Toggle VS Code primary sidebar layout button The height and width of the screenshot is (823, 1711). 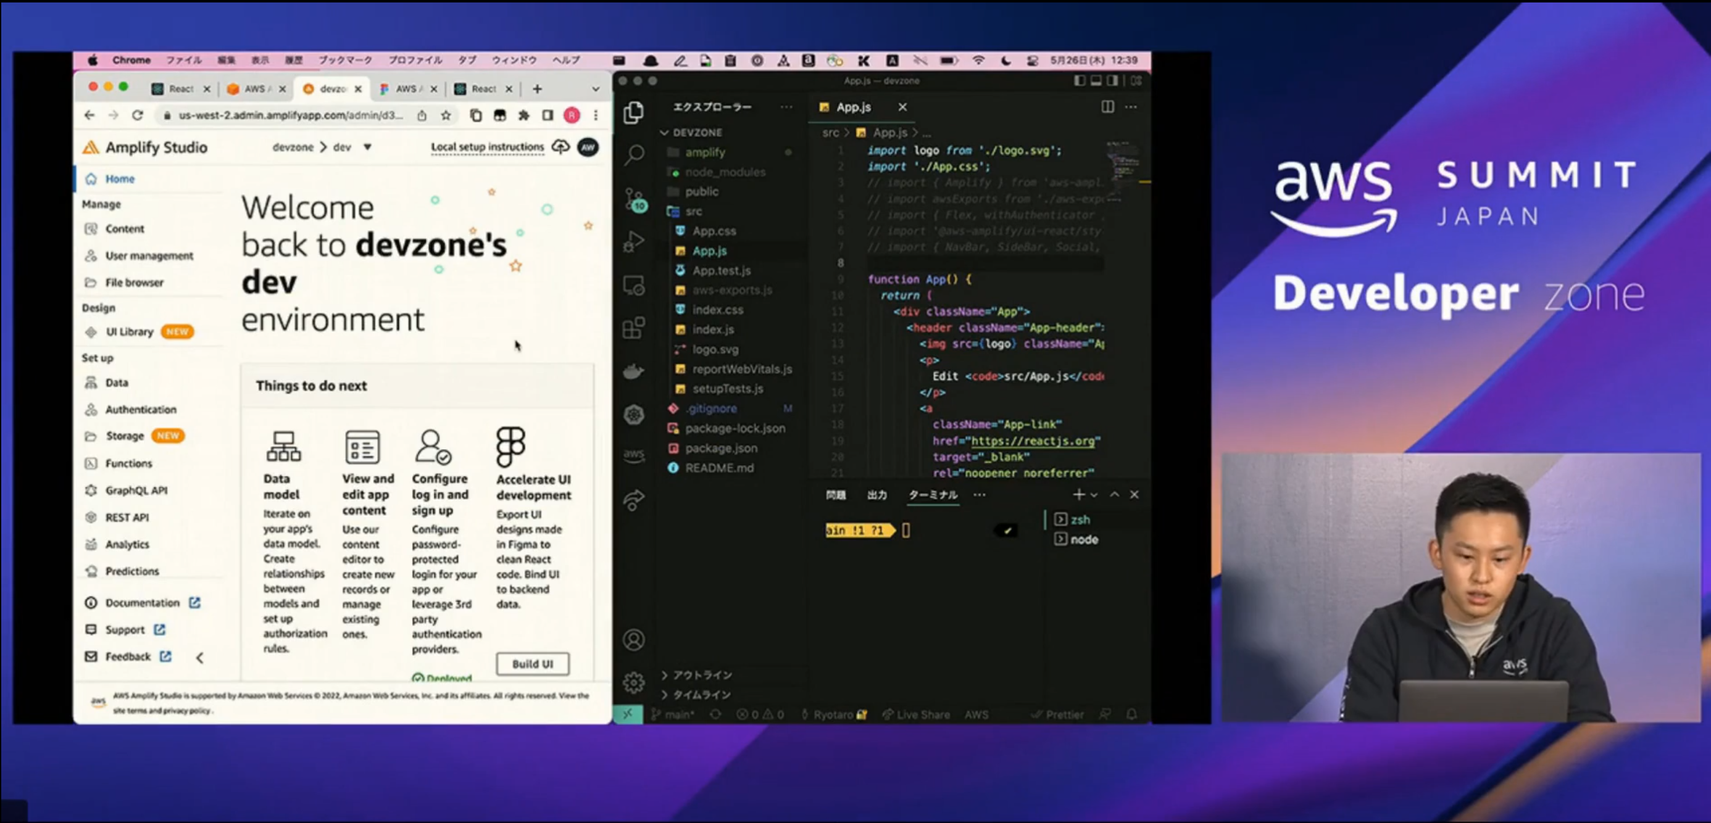pos(1080,80)
